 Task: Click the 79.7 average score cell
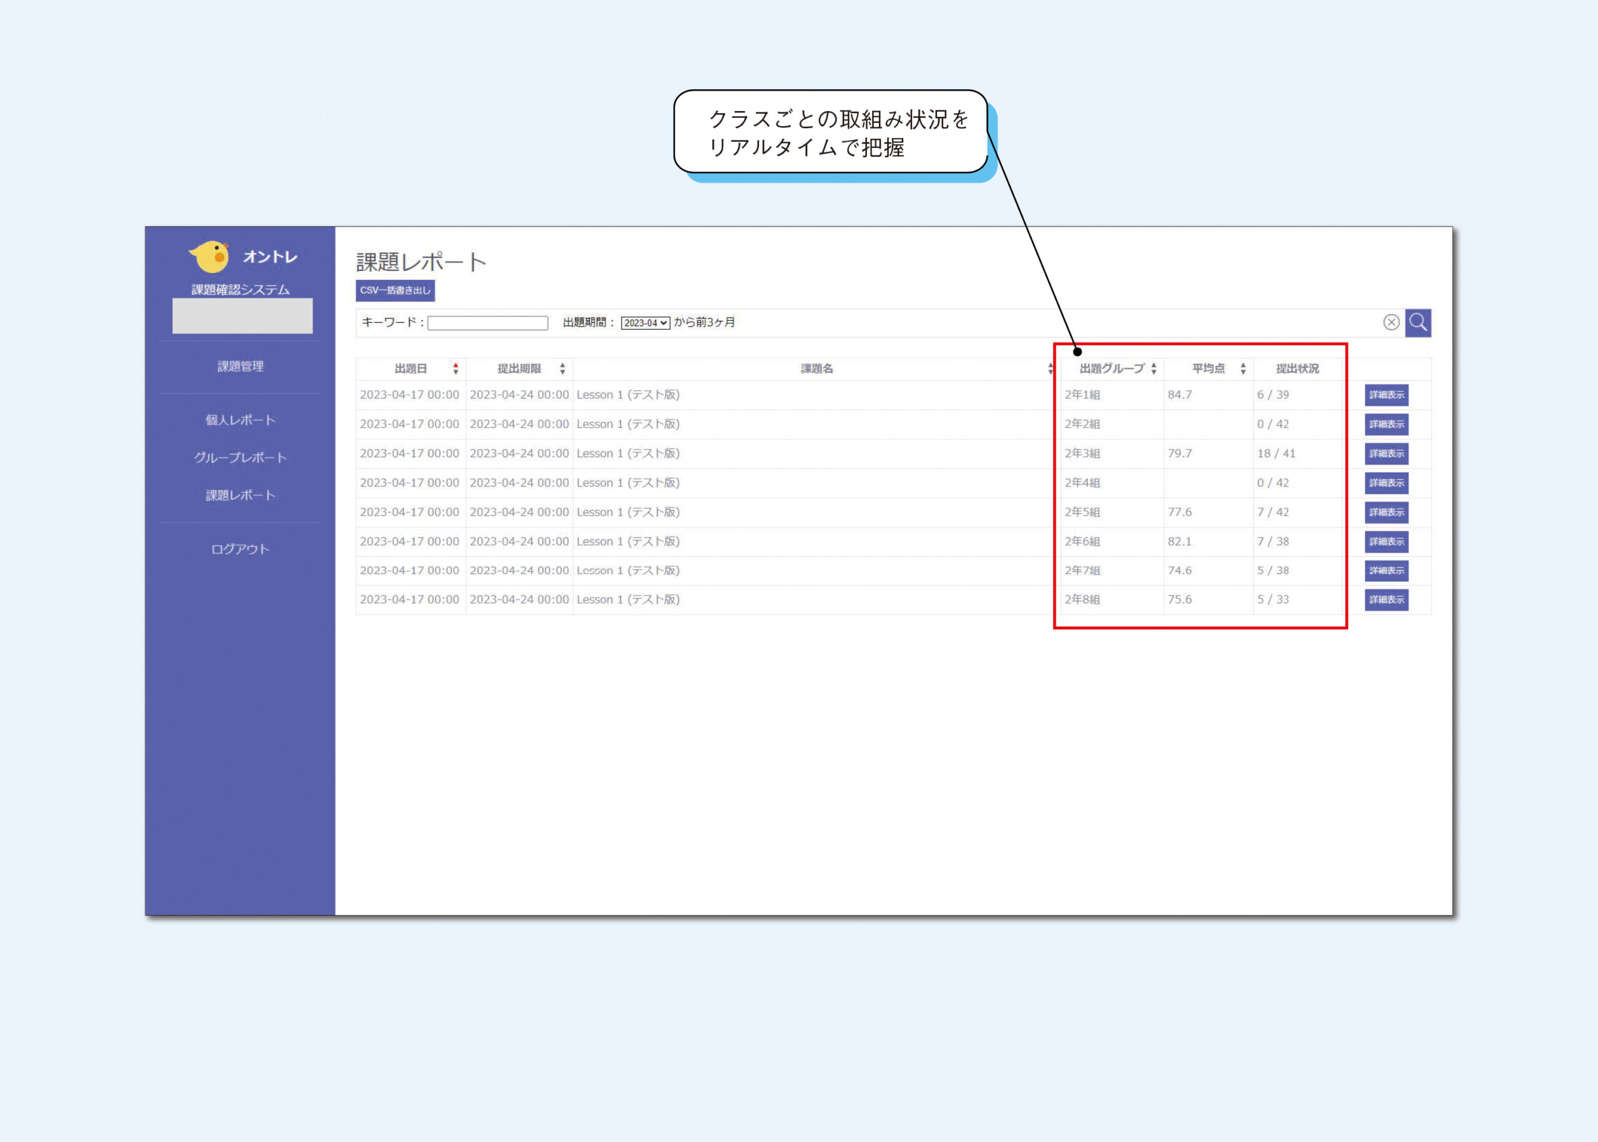tap(1208, 453)
